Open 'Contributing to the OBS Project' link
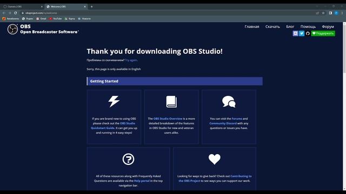The width and height of the screenshot is (346, 194). pyautogui.click(x=215, y=178)
